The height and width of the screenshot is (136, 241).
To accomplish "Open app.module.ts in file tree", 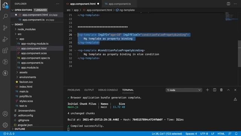I will (x=37, y=68).
